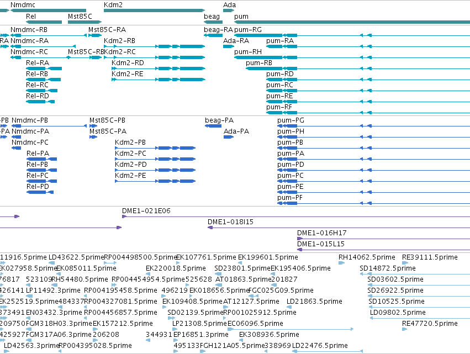Select protein Ada-PA
This screenshot has height=354, width=470.
coord(229,137)
